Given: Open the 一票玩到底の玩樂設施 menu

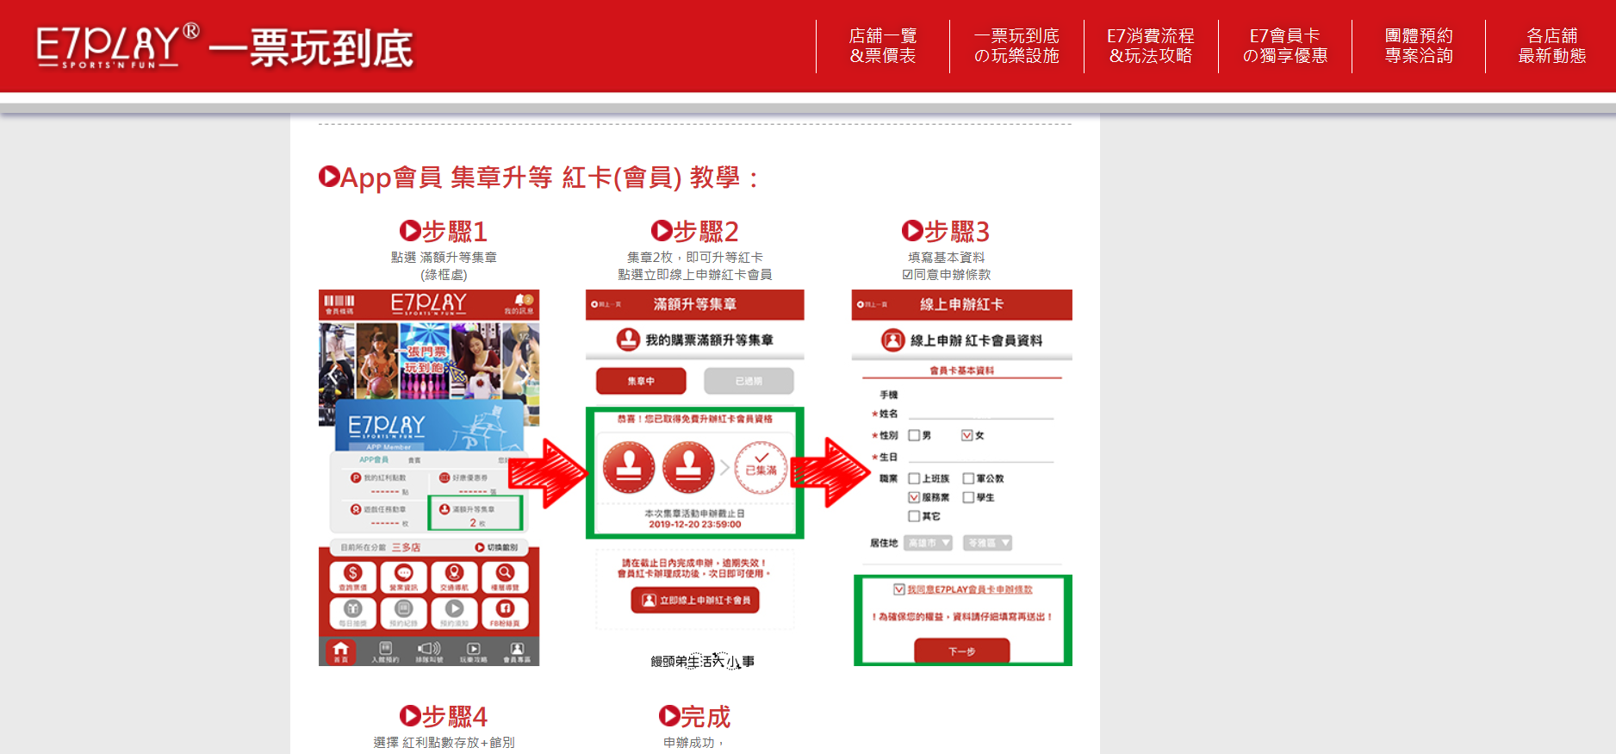Looking at the screenshot, I should 1016,46.
